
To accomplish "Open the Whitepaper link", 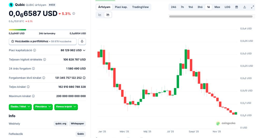I will [77, 124].
